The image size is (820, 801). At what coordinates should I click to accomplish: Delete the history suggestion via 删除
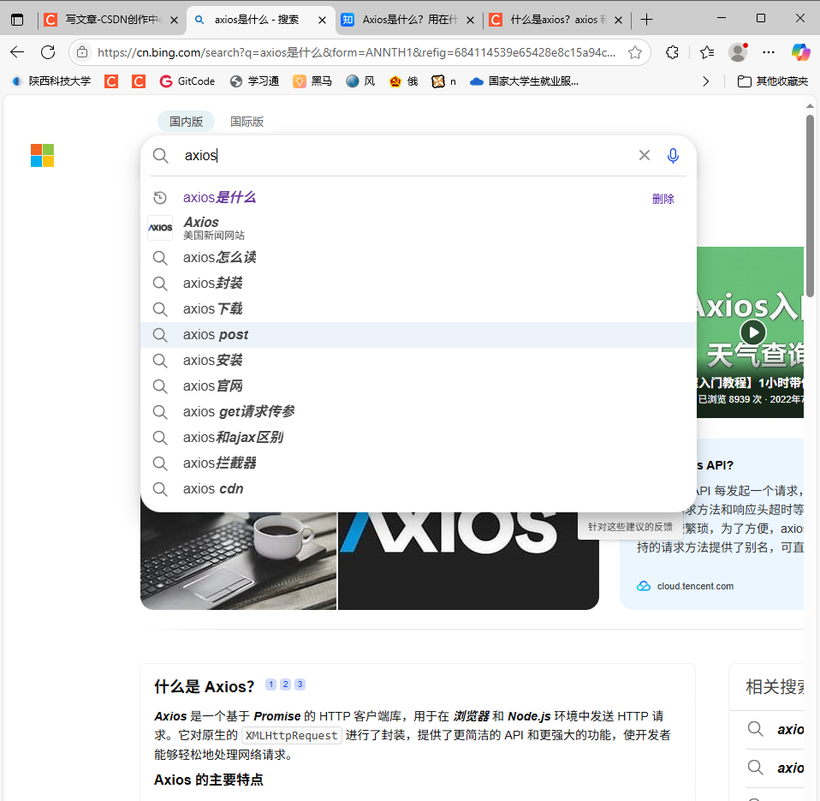click(x=663, y=199)
